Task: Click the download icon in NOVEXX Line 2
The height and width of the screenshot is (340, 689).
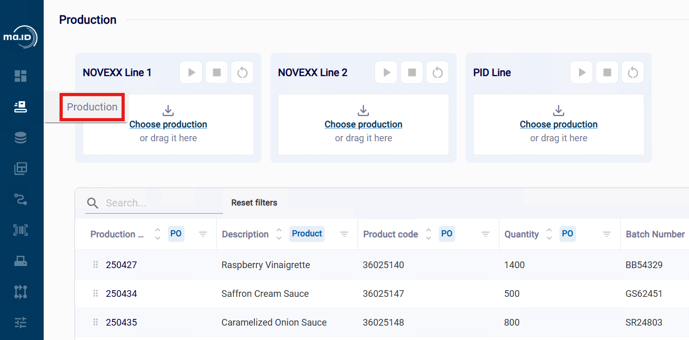Action: coord(363,110)
